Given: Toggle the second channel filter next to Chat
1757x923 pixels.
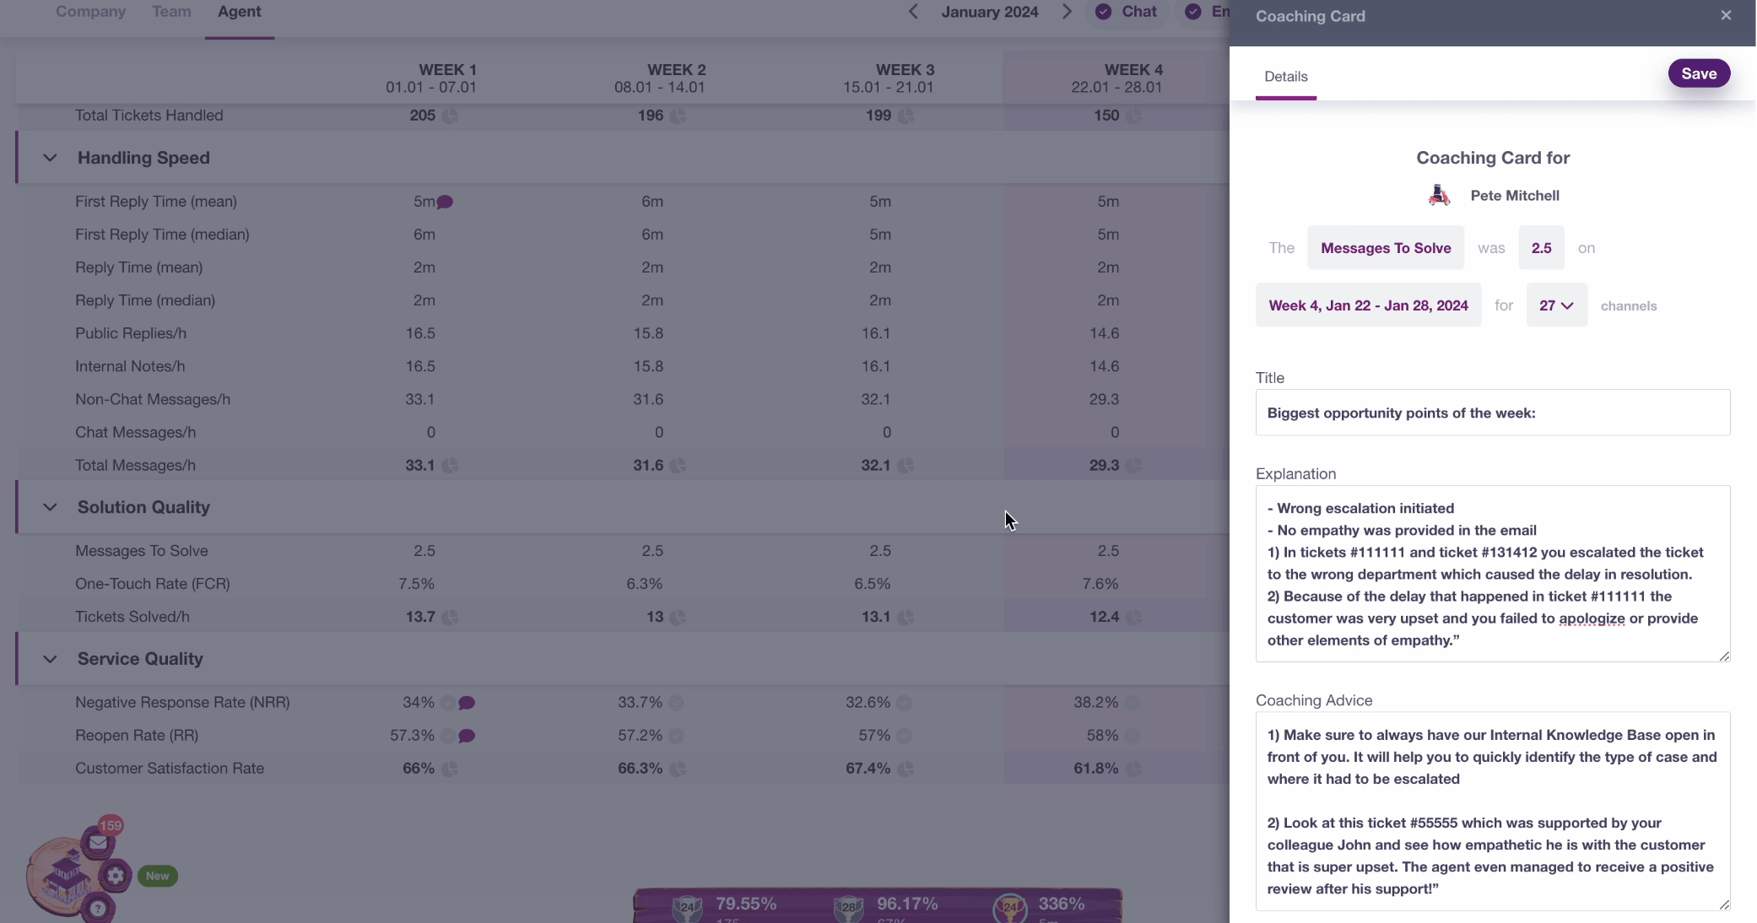Looking at the screenshot, I should 1193,12.
